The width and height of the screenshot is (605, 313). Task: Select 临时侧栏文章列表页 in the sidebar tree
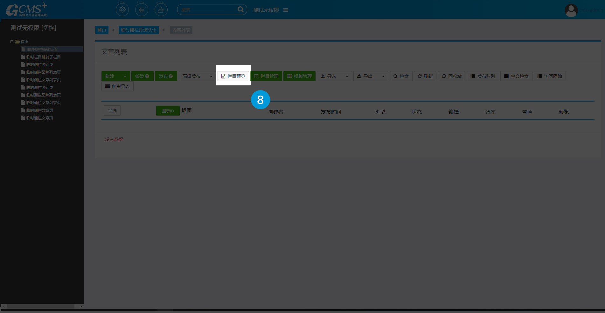pos(43,80)
